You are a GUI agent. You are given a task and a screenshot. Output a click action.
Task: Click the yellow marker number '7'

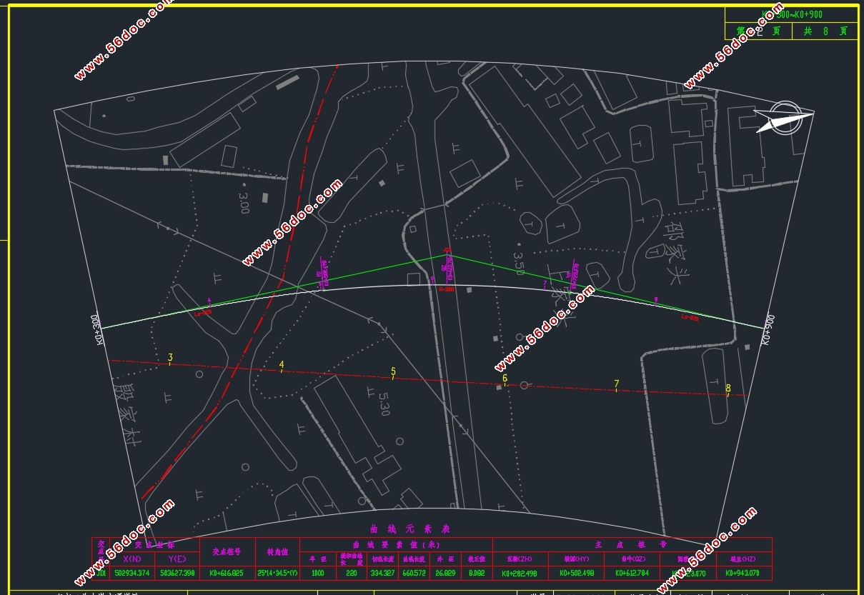point(616,384)
